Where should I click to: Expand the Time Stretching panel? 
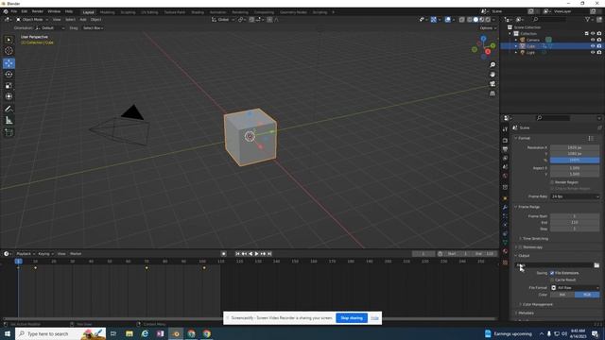tap(534, 239)
